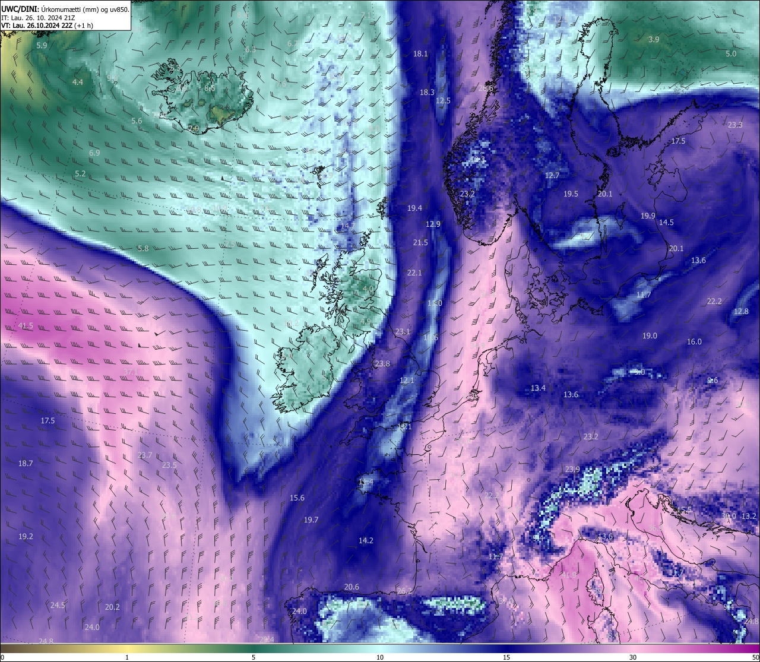Click the 23.1 value label
Screen dimensions: 760x662
point(403,331)
